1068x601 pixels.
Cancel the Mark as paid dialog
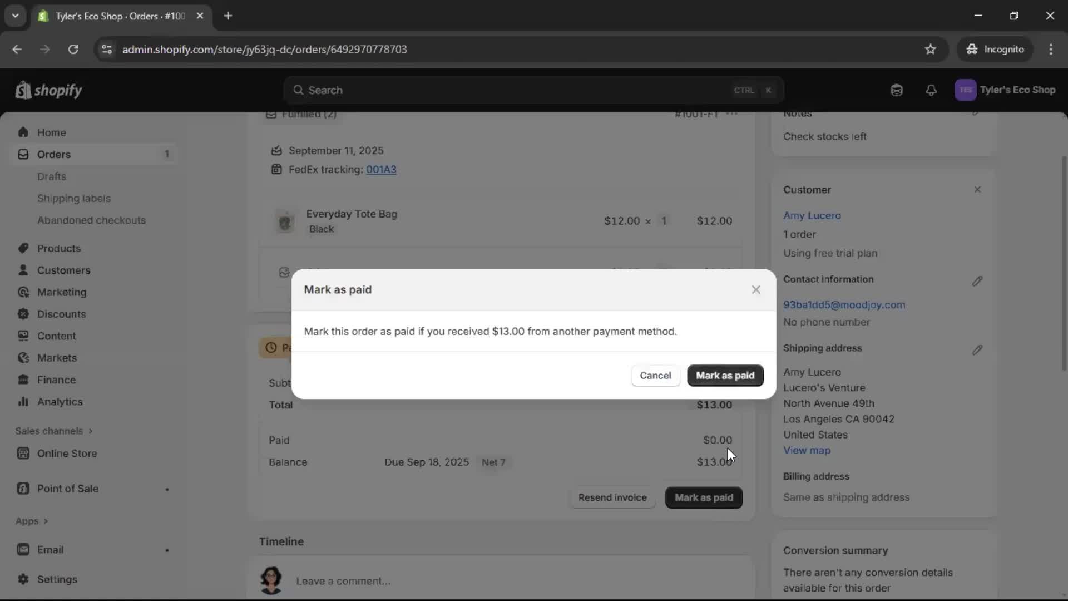[655, 375]
